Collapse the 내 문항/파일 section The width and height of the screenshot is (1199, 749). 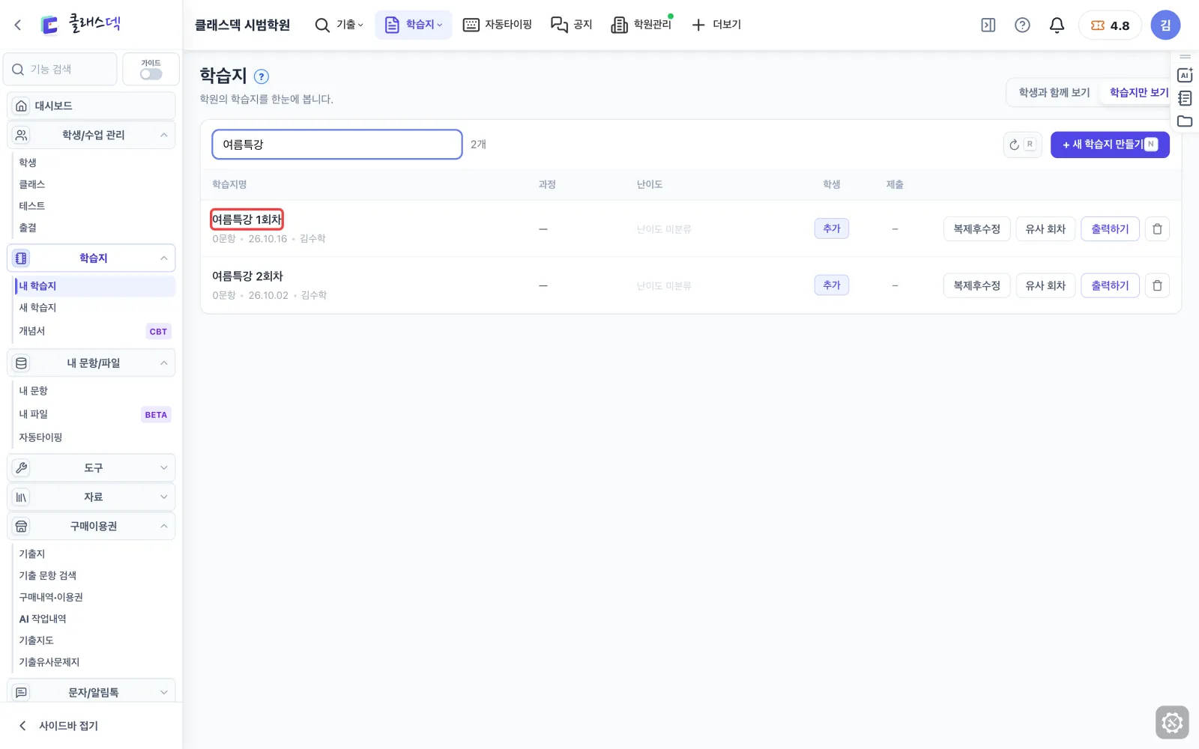[91, 363]
